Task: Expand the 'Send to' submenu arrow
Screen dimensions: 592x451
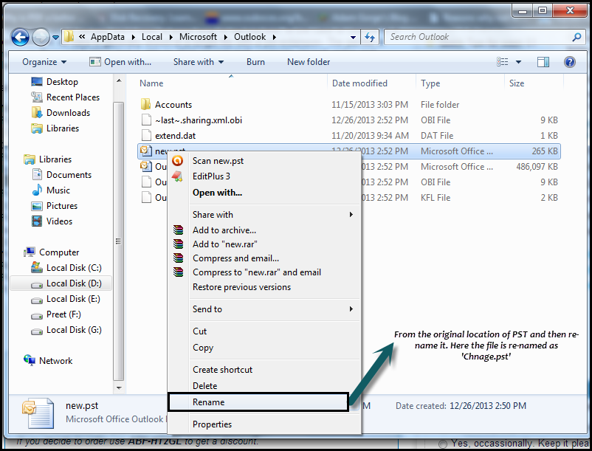Action: click(352, 309)
